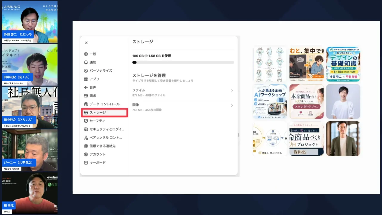Close the settings dialog with the X
The image size is (382, 215).
pos(86,43)
